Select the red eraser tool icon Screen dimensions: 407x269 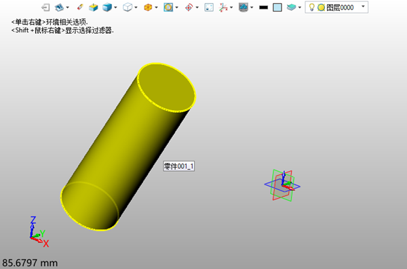80,7
